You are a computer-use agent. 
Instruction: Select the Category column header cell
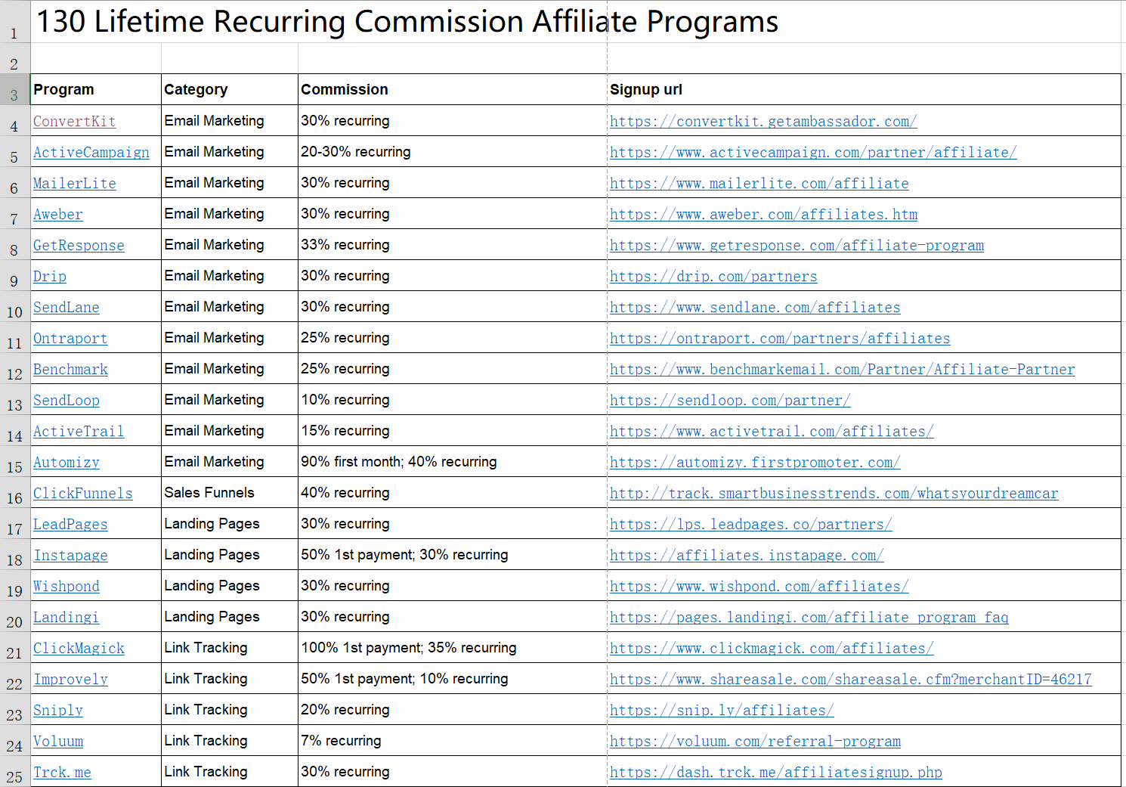[x=230, y=89]
